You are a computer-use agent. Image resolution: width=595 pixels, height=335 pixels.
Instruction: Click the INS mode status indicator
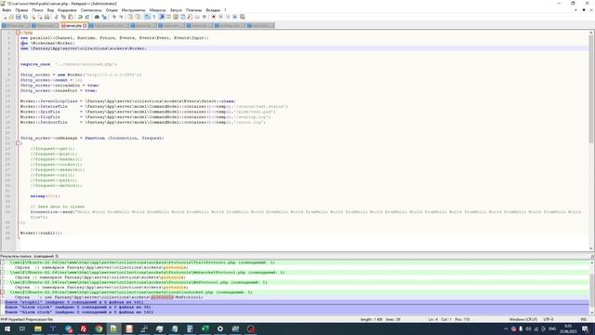point(584,319)
